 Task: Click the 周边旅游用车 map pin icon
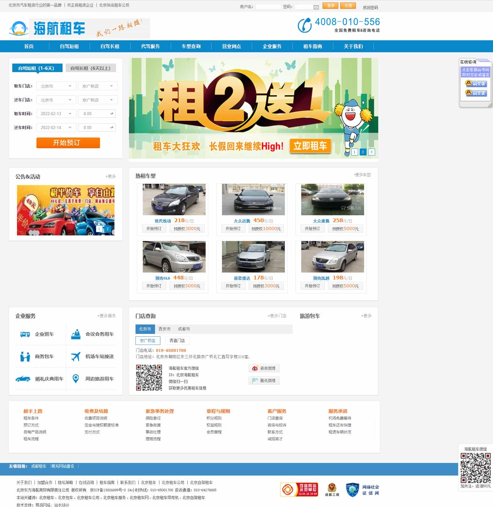(76, 379)
